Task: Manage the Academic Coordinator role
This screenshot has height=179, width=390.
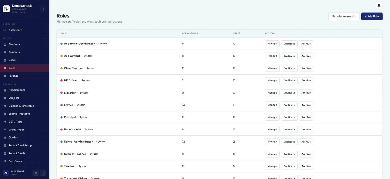Action: pos(272,44)
